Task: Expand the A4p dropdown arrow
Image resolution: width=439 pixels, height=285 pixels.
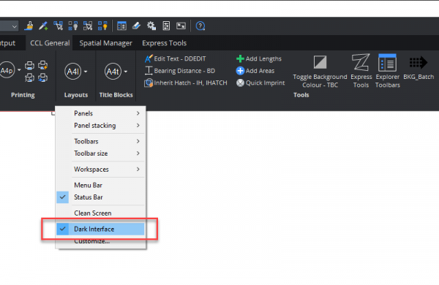Action: click(x=19, y=70)
